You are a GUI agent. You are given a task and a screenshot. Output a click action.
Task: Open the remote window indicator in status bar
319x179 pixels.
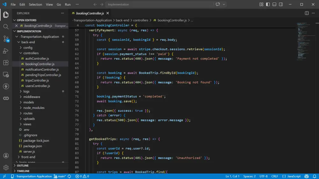coord(4,176)
